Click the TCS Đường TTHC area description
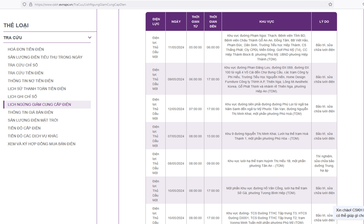 click(267, 218)
